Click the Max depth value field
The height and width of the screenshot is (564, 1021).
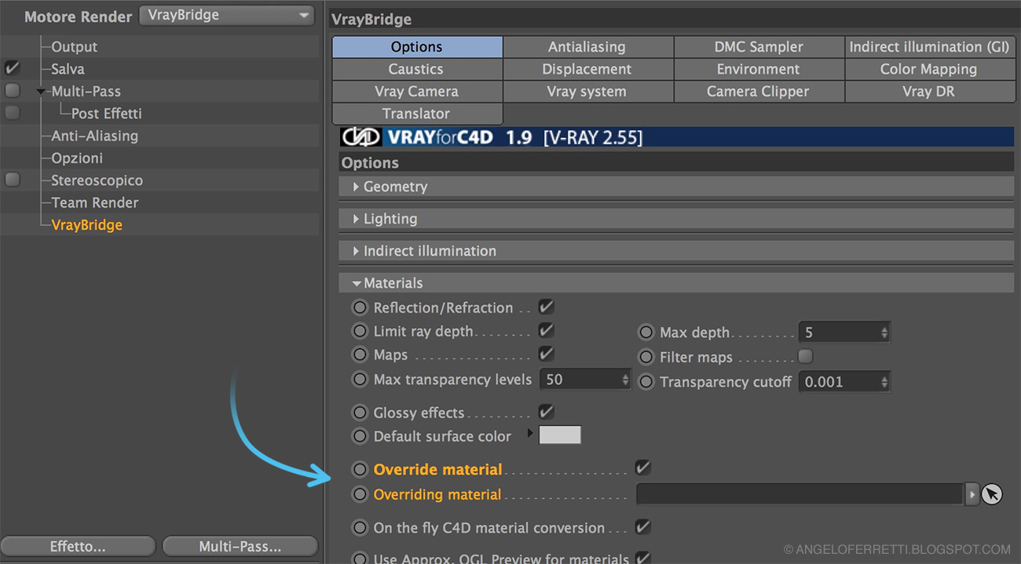pyautogui.click(x=839, y=333)
